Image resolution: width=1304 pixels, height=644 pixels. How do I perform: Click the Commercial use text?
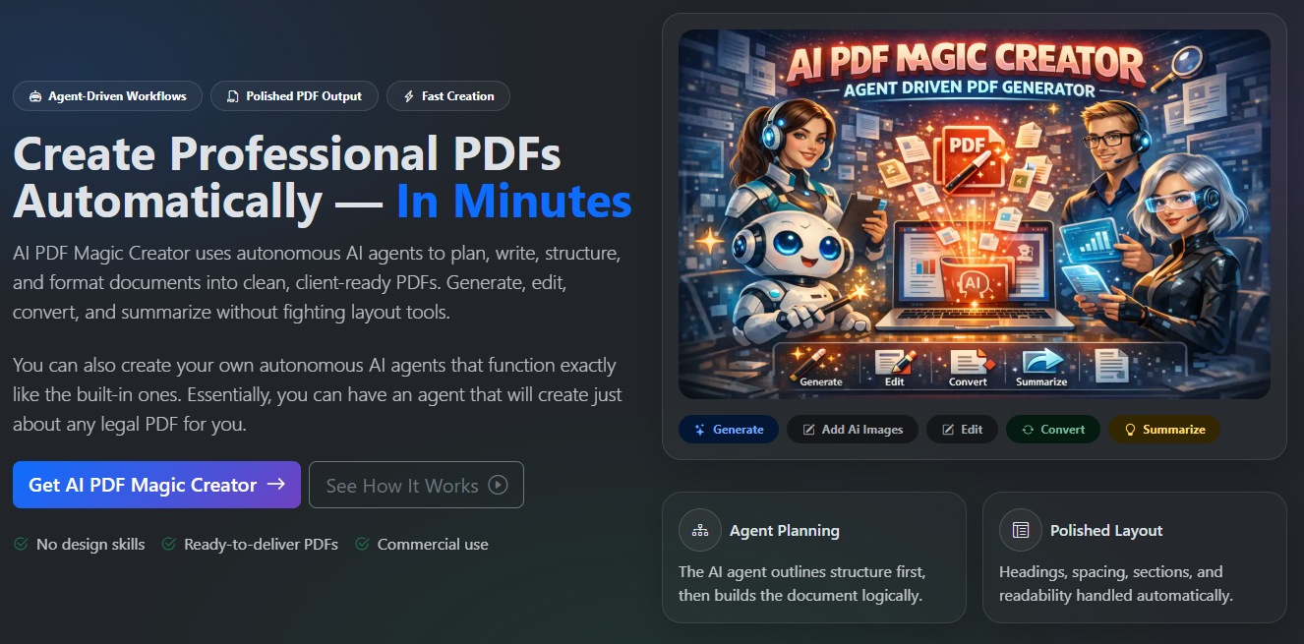coord(433,544)
